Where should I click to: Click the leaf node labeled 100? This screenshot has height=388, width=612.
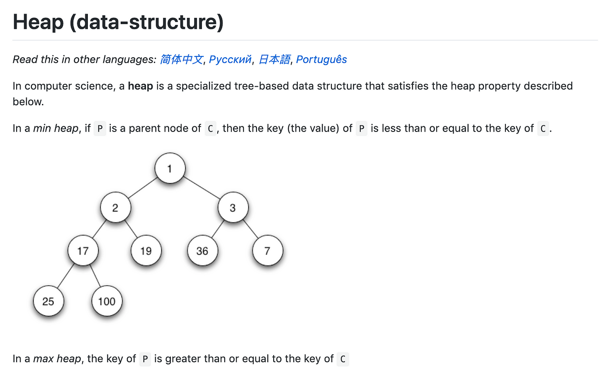[x=107, y=301]
